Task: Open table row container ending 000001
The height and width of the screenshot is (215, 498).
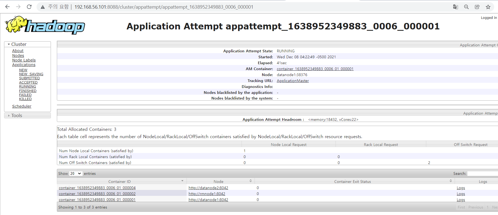Action: pos(97,200)
